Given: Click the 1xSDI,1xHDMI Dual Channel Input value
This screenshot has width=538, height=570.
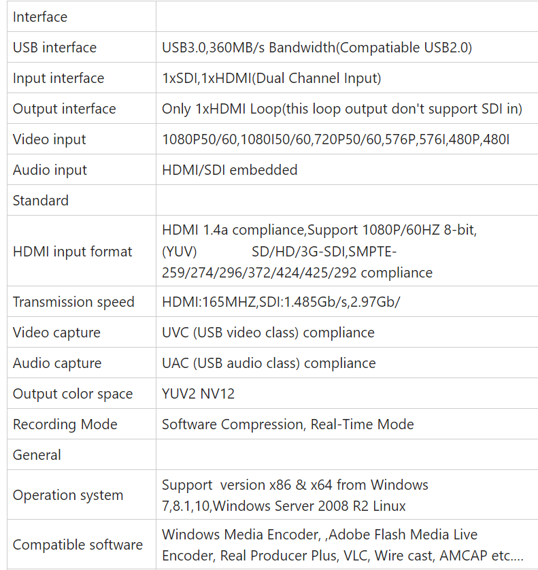Looking at the screenshot, I should click(x=271, y=78).
